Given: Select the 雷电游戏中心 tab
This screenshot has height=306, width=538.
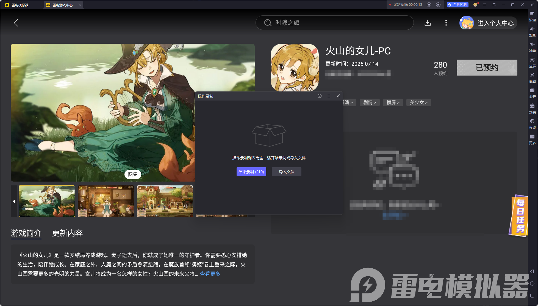Looking at the screenshot, I should point(61,5).
